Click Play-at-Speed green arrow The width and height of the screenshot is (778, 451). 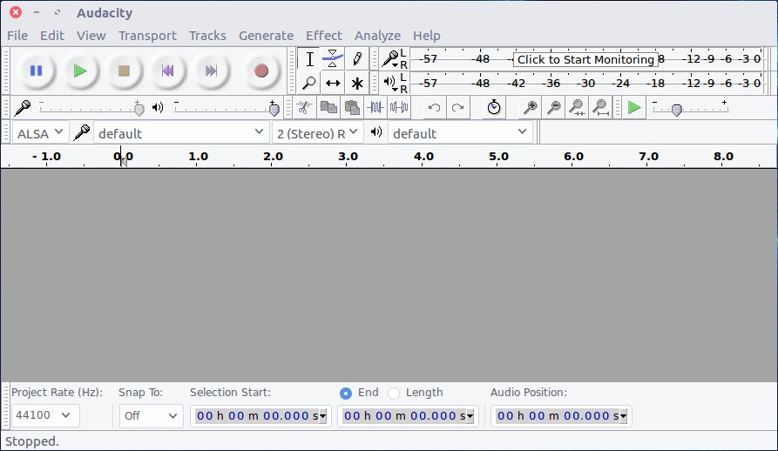coord(634,108)
